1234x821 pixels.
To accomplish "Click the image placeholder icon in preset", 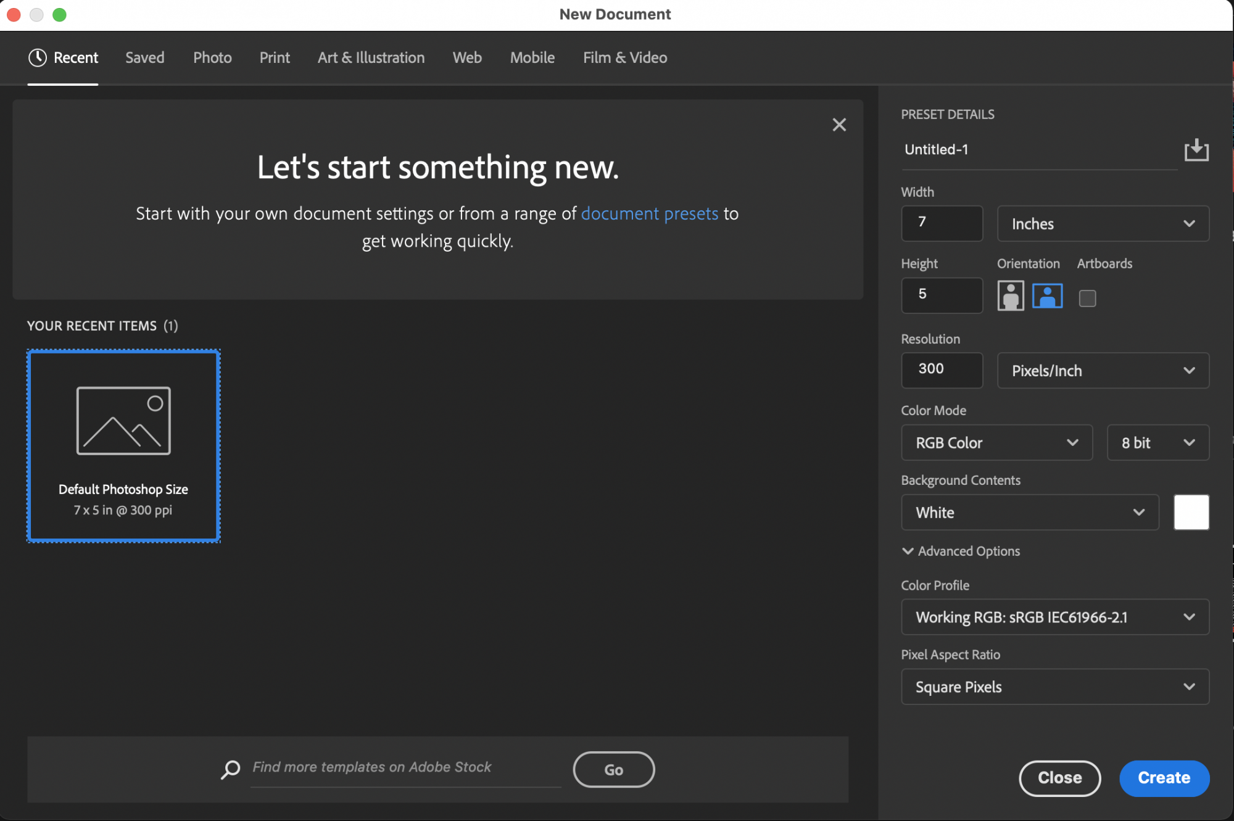I will [123, 421].
